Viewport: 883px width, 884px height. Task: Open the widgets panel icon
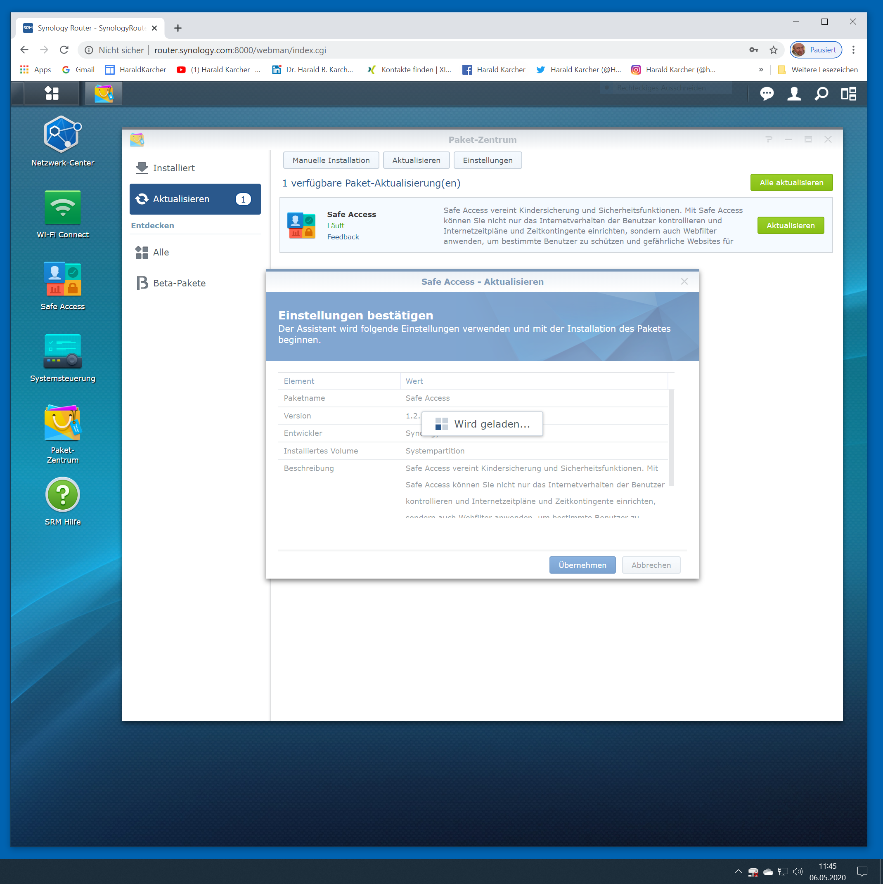coord(848,94)
